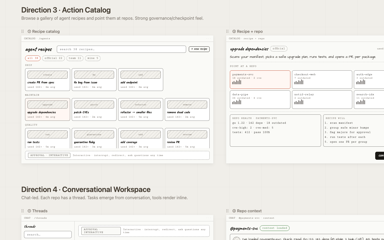Click the 'CATALOG · recipe + repo' breadcrumb
The height and width of the screenshot is (240, 384).
tap(247, 38)
